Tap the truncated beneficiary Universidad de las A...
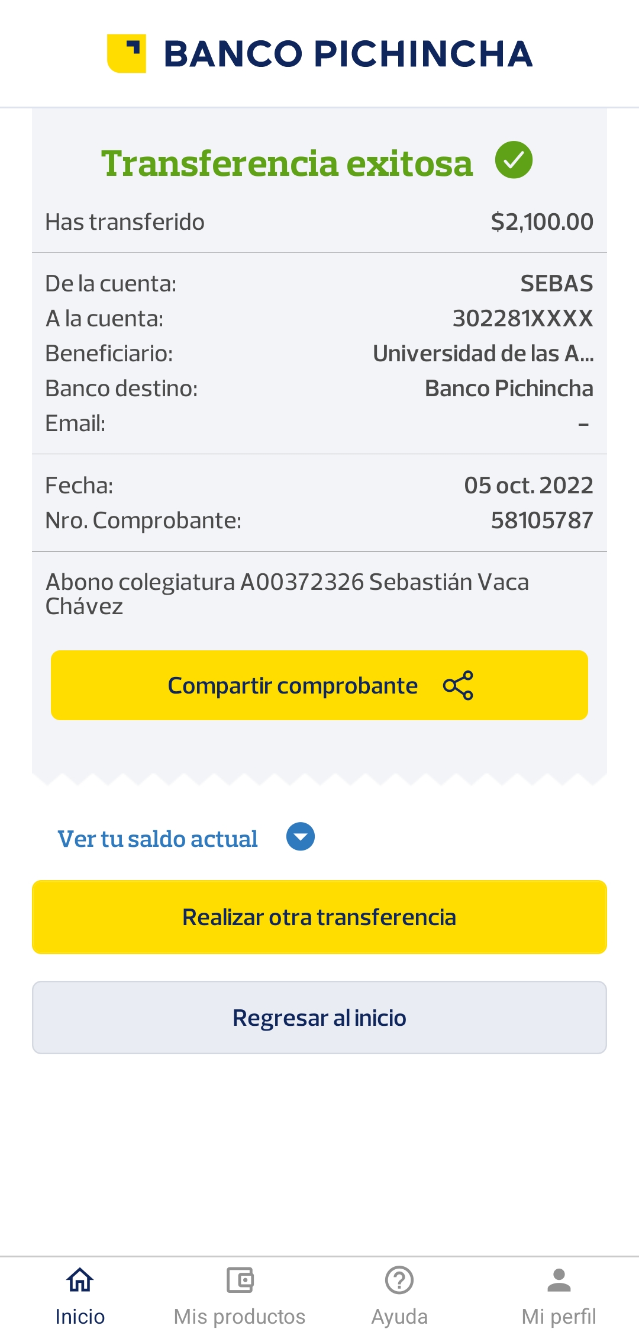 (x=483, y=354)
